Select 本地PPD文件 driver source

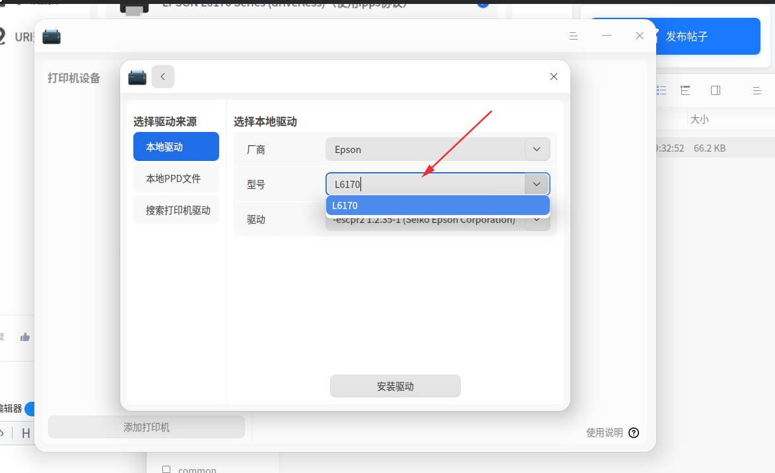click(176, 178)
